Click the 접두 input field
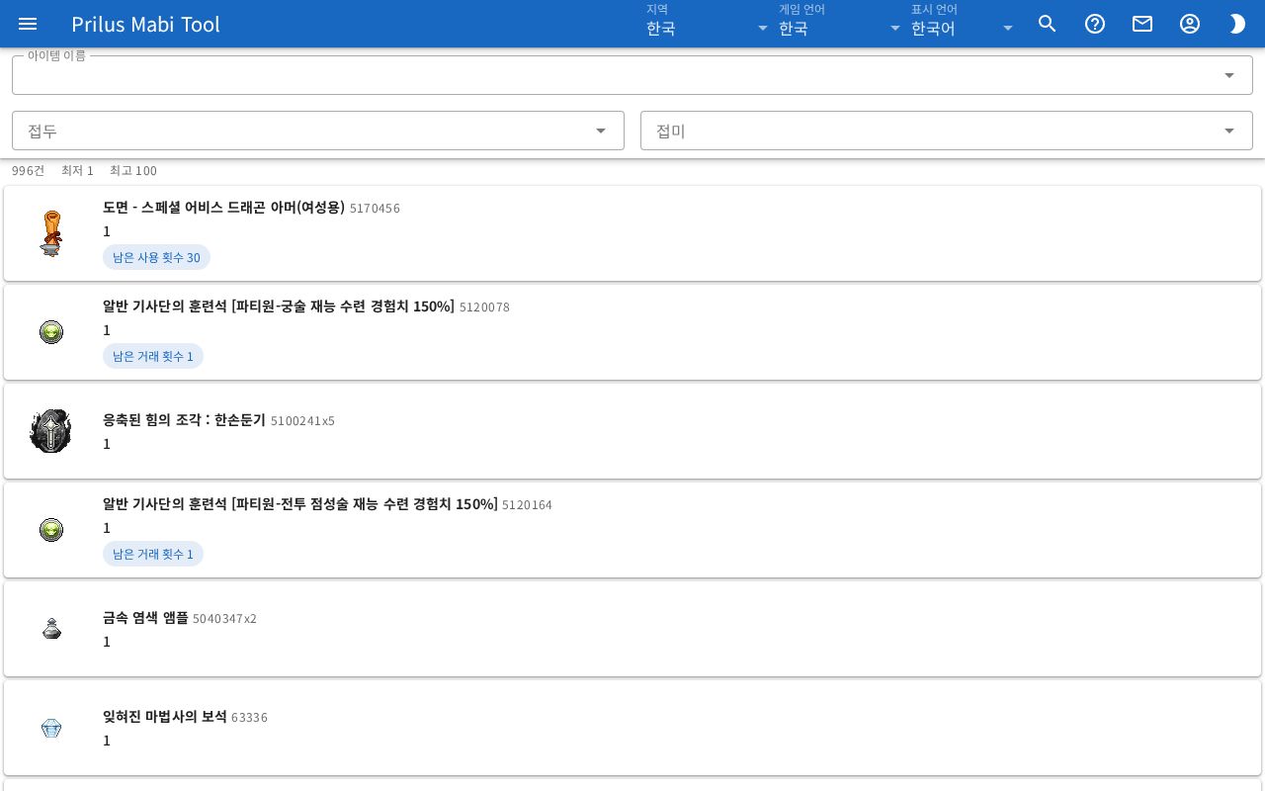 click(318, 131)
